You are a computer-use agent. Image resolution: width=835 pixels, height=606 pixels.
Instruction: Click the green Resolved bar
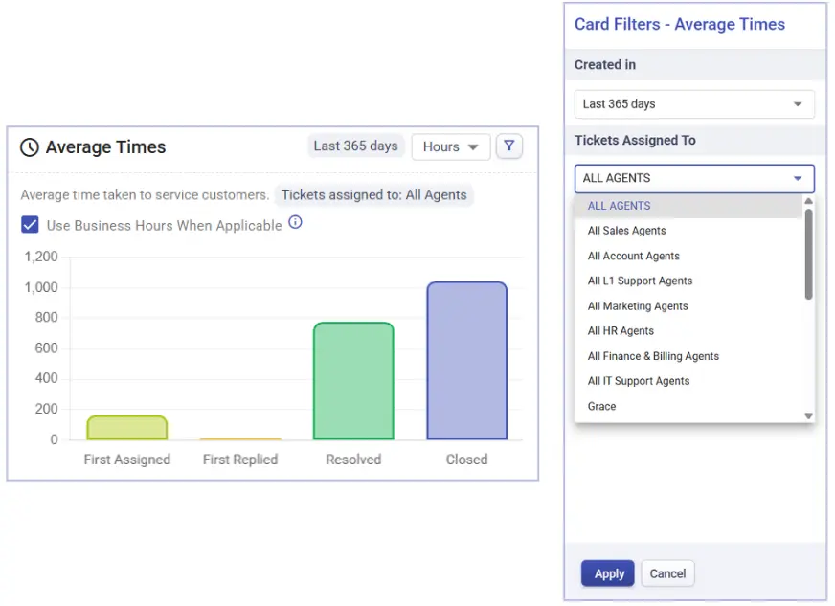point(353,381)
